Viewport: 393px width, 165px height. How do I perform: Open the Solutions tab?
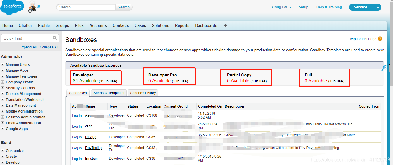pyautogui.click(x=161, y=25)
